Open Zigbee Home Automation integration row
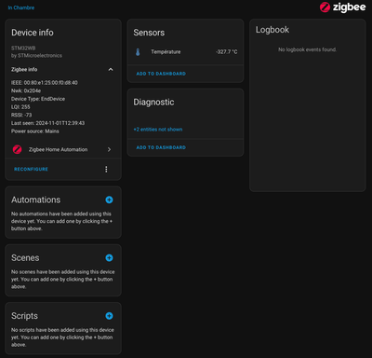Viewport: 372px width, 358px height. click(63, 149)
